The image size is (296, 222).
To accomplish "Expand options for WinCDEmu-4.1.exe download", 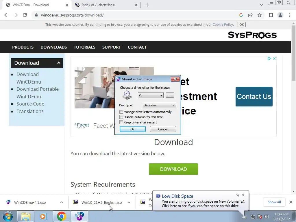I will pyautogui.click(x=62, y=202).
